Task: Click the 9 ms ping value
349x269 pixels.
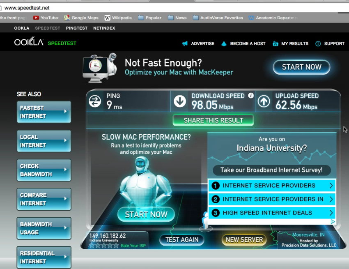Action: coord(115,105)
